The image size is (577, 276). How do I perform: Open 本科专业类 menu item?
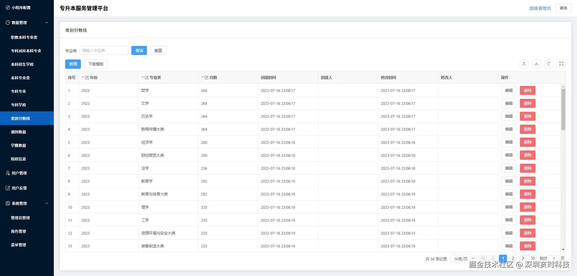point(27,78)
